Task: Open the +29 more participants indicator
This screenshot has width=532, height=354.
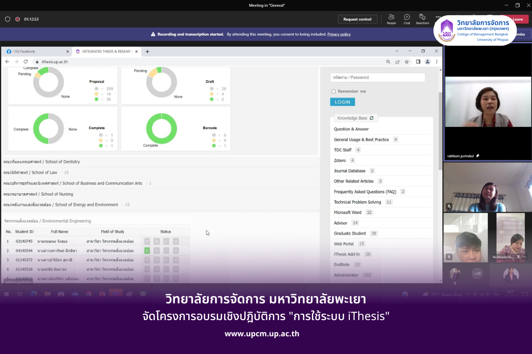Action: [x=477, y=273]
